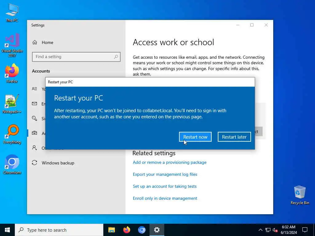Viewport: 315px width, 236px height.
Task: Select the Recycle Bin desktop icon
Action: click(300, 195)
